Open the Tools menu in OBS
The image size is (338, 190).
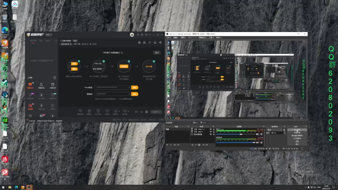click(x=211, y=38)
